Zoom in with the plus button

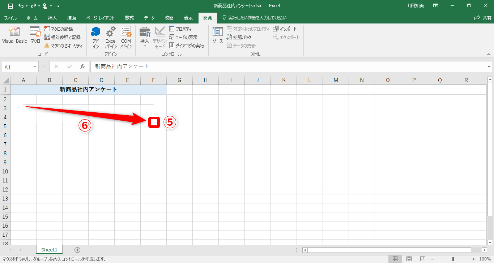click(x=474, y=259)
